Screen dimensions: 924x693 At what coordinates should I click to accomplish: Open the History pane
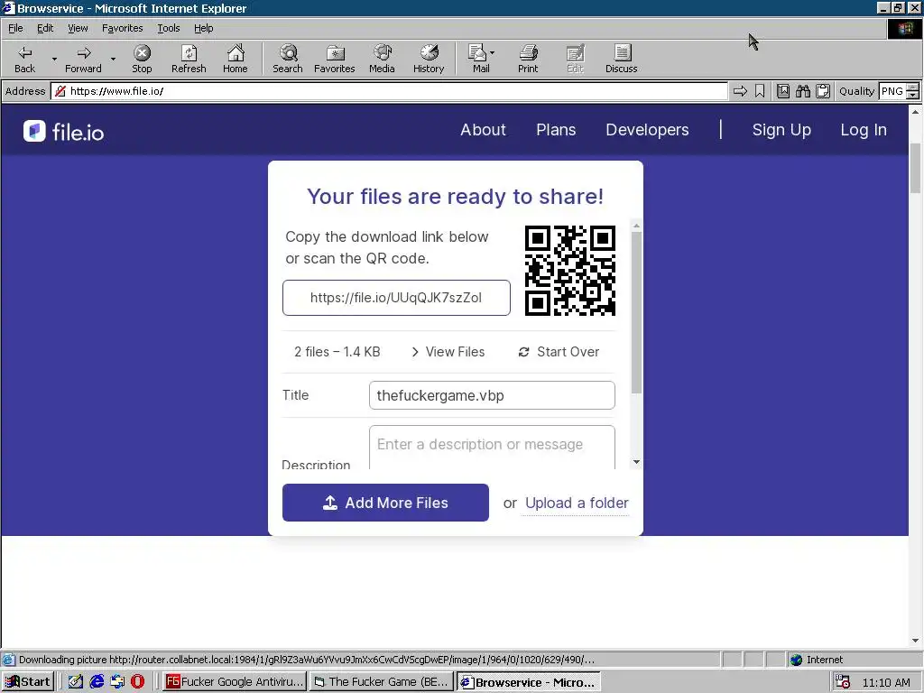[x=429, y=59]
